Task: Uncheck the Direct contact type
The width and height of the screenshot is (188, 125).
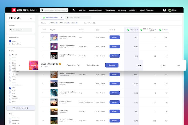Action: pyautogui.click(x=10, y=41)
